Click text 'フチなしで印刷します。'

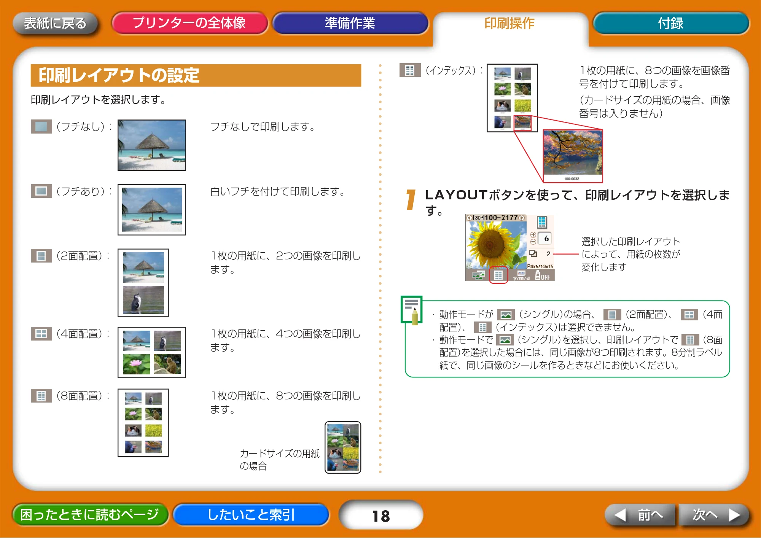263,127
